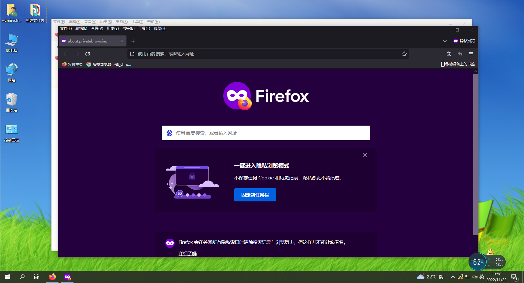Close the about:privatebrowsing tab
The width and height of the screenshot is (524, 283).
coord(122,41)
